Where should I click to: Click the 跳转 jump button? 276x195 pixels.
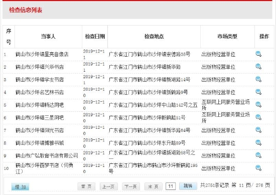(x=188, y=186)
